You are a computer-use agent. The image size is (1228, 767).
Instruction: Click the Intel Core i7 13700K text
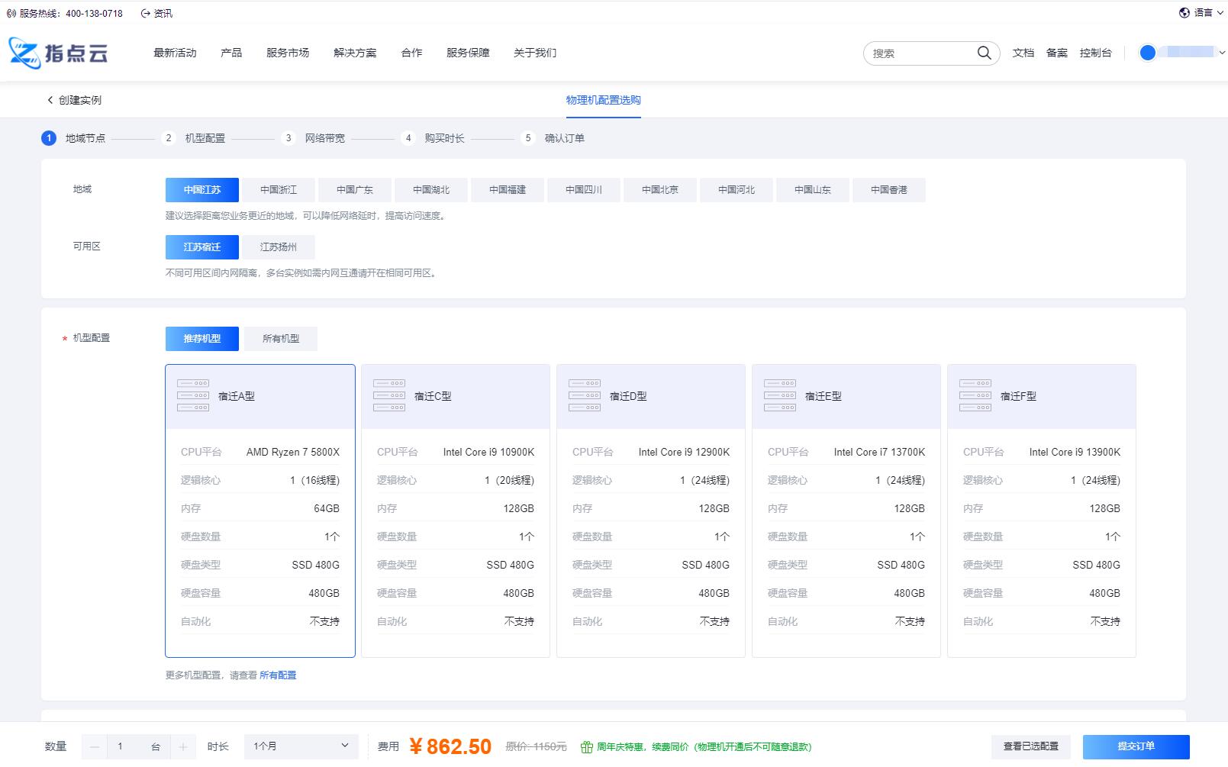(879, 452)
